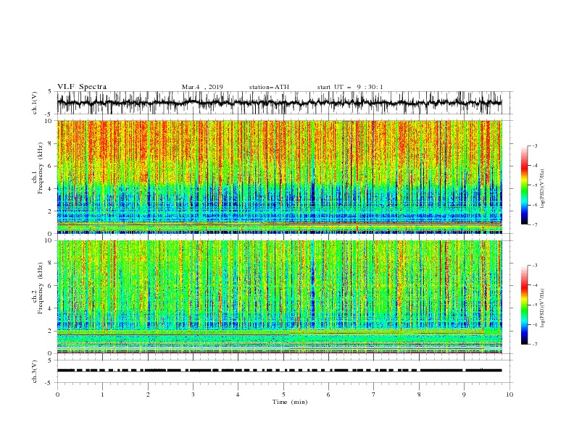This screenshot has width=574, height=443.
Task: Click time axis tick label "1"
Action: (x=102, y=395)
